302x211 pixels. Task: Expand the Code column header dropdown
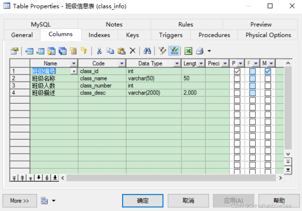tap(122, 64)
